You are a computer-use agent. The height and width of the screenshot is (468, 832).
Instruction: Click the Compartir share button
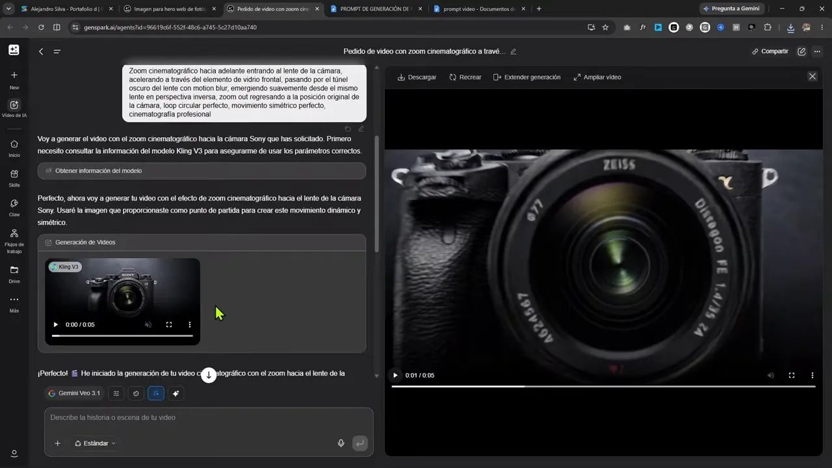tap(770, 51)
